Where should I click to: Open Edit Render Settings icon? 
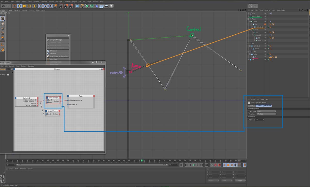pyautogui.click(x=71, y=6)
